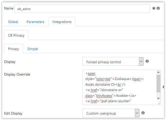Switch to the Simple sub-tab
The width and height of the screenshot is (166, 120).
pyautogui.click(x=33, y=49)
